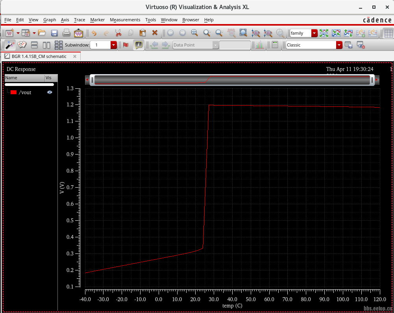
Task: Open the Edit menu
Action: 20,20
